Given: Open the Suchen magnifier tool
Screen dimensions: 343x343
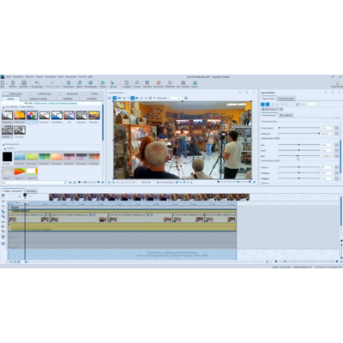Looking at the screenshot, I should 137,83.
